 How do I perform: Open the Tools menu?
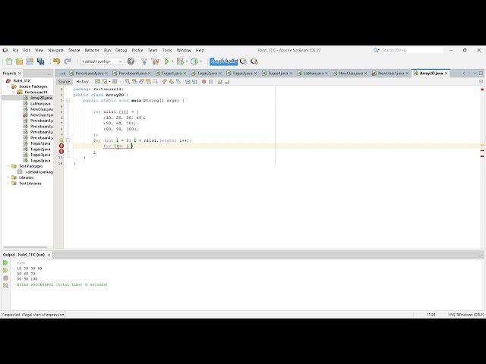(x=167, y=50)
